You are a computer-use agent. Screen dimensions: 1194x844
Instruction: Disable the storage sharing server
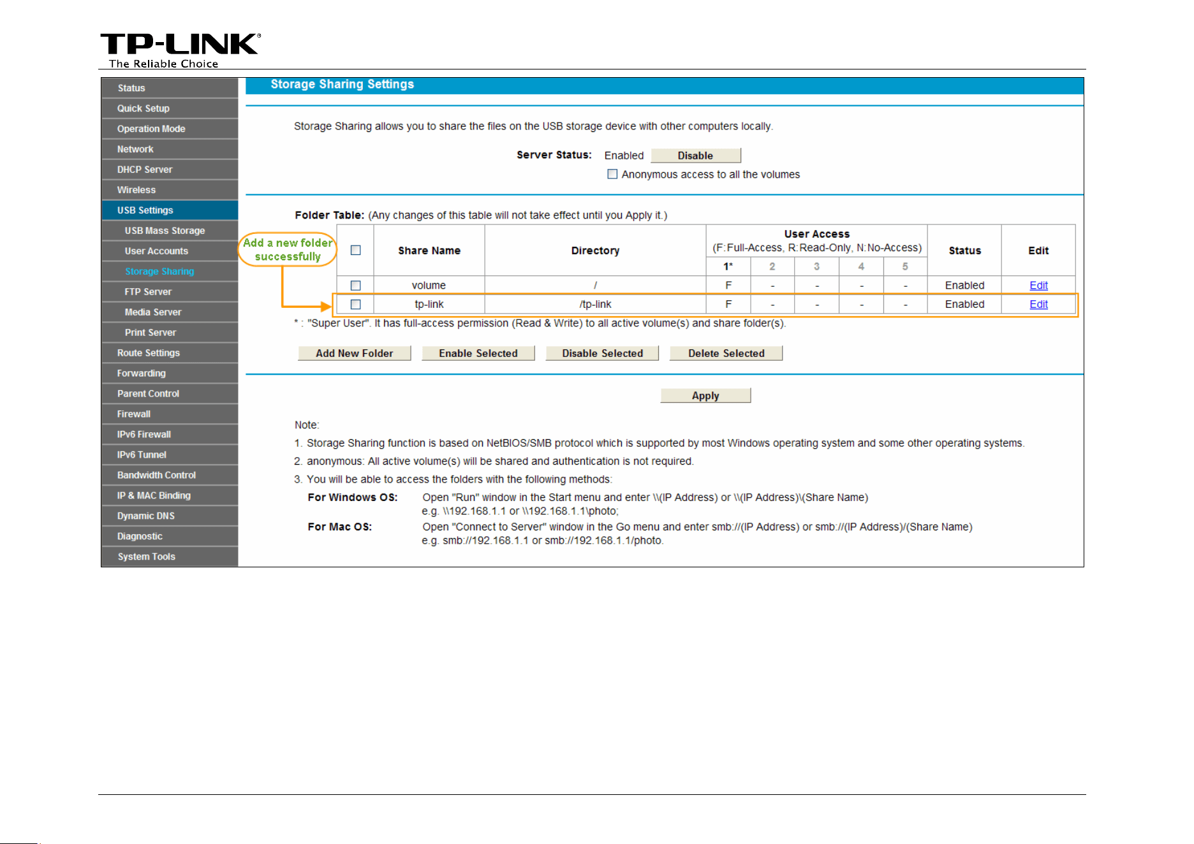coord(696,156)
